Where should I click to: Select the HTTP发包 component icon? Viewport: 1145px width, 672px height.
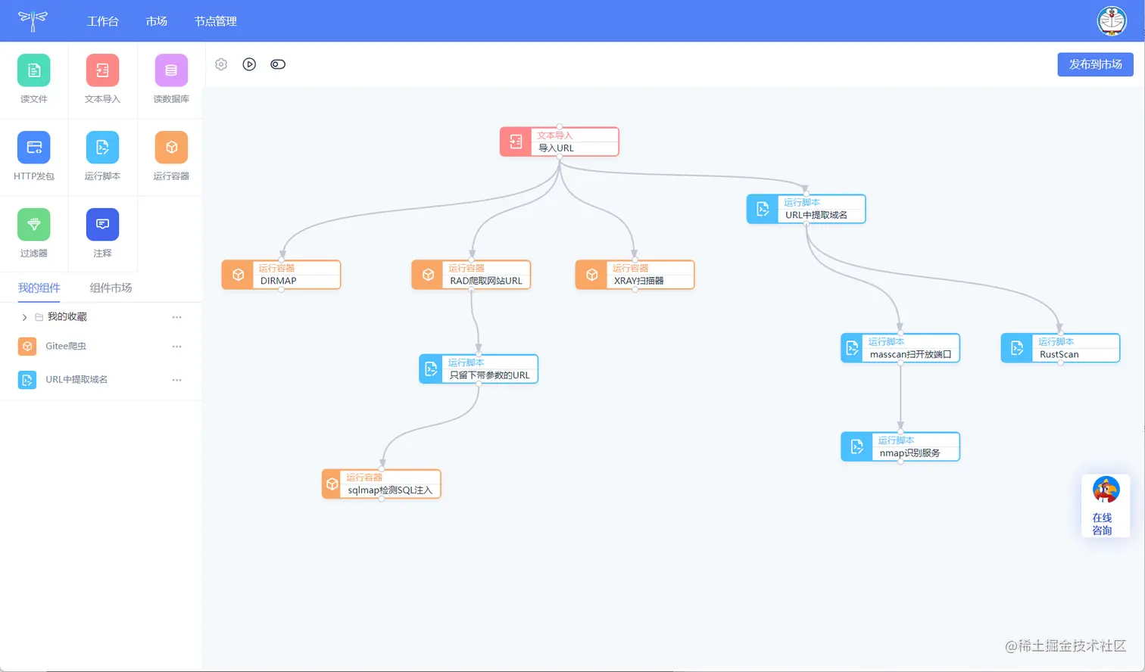coord(34,148)
